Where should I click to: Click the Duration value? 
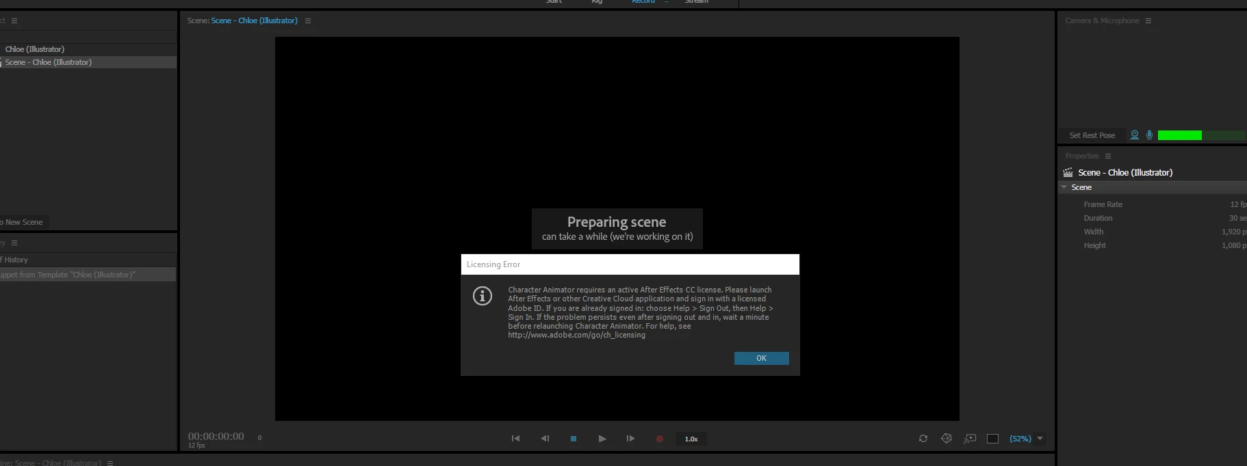click(1237, 218)
